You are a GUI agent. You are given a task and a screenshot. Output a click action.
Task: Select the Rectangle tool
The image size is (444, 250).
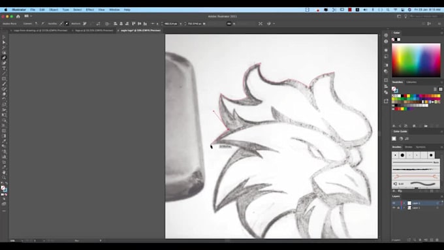coord(4,79)
